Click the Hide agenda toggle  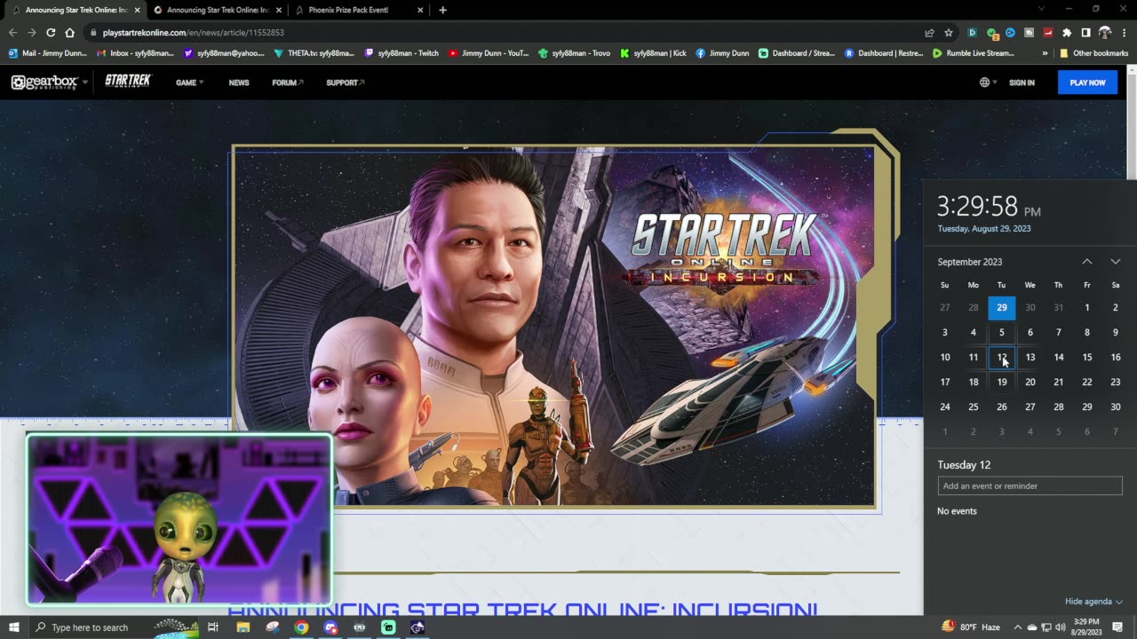tap(1093, 602)
